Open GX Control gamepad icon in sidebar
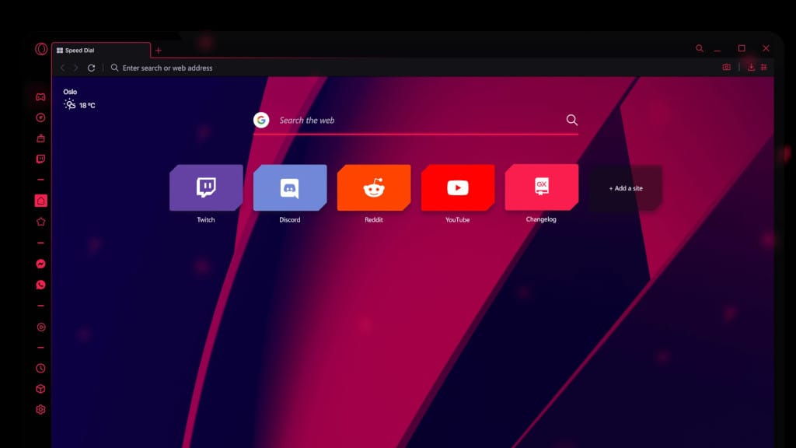This screenshot has height=448, width=796. click(40, 97)
